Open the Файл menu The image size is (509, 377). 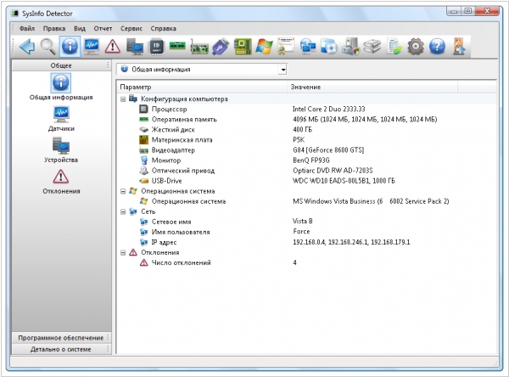click(x=27, y=28)
